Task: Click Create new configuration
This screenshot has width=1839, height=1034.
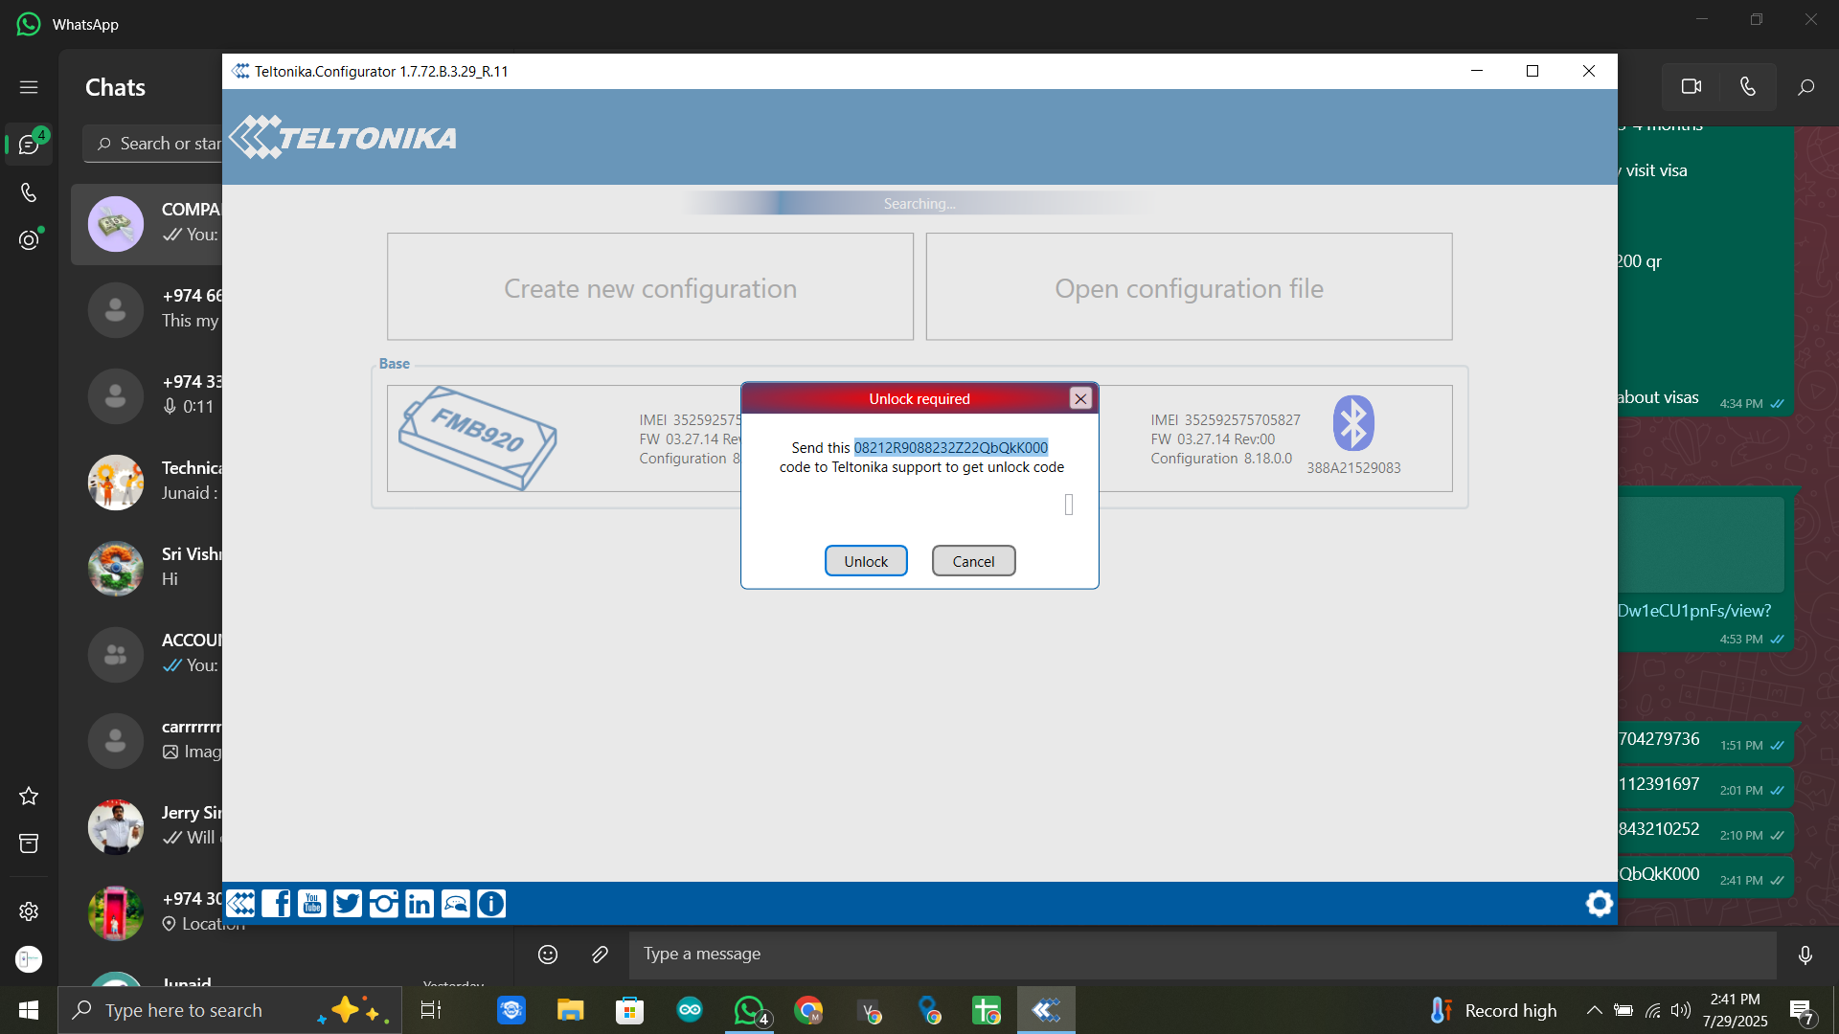Action: point(650,287)
